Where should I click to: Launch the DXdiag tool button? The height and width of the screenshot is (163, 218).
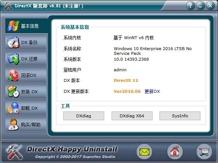click(83, 116)
